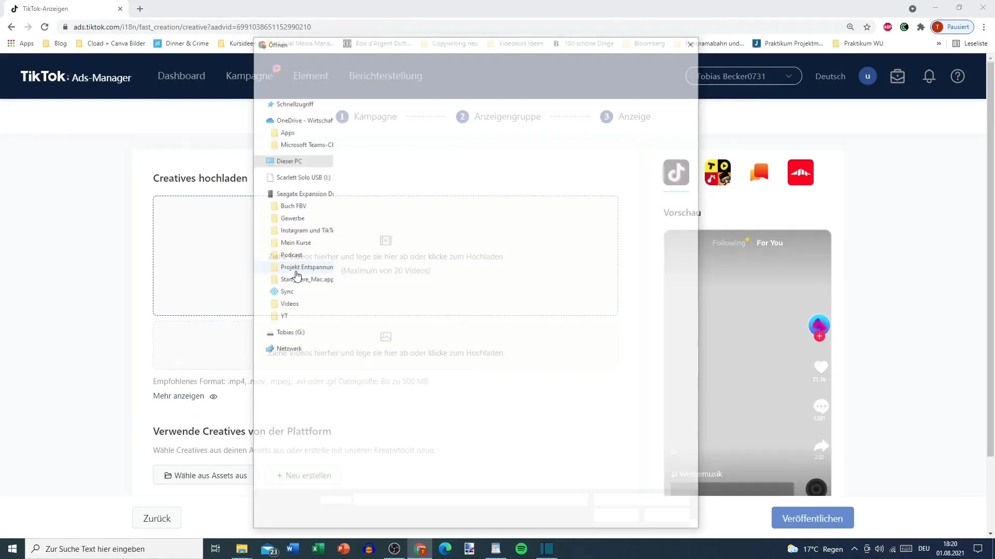Open the Podcast folder
The width and height of the screenshot is (995, 559).
287,255
